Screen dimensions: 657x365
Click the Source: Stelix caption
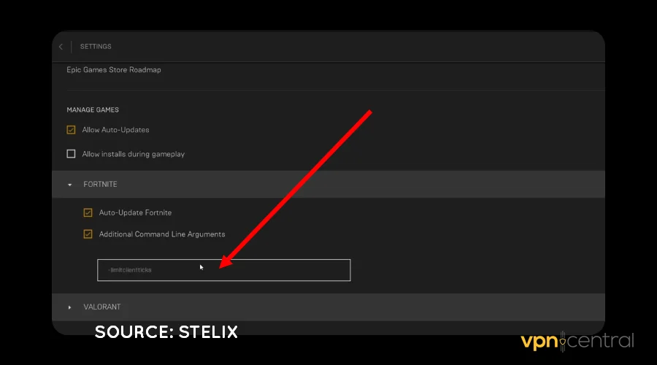tap(166, 332)
